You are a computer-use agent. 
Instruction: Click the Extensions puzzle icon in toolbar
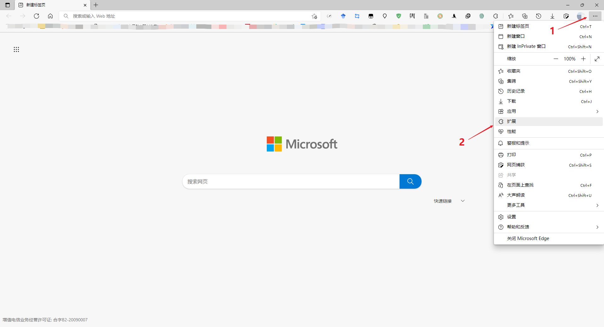click(x=496, y=16)
